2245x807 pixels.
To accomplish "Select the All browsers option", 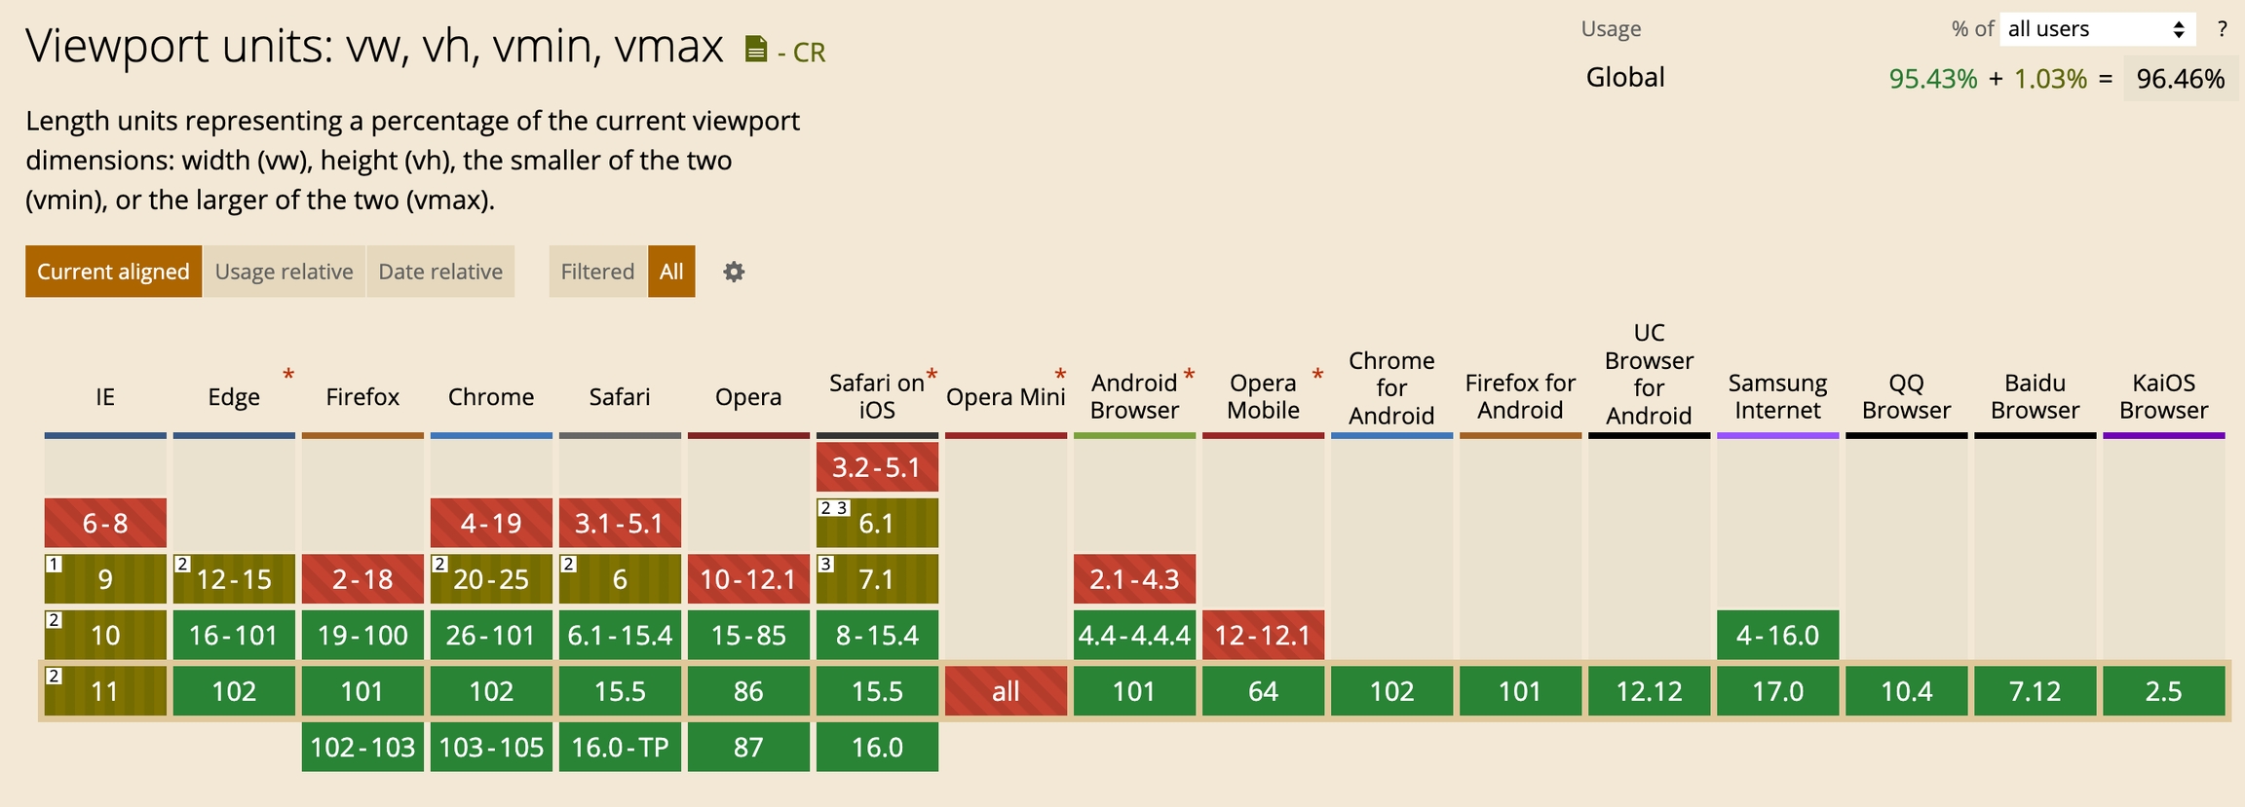I will point(671,272).
